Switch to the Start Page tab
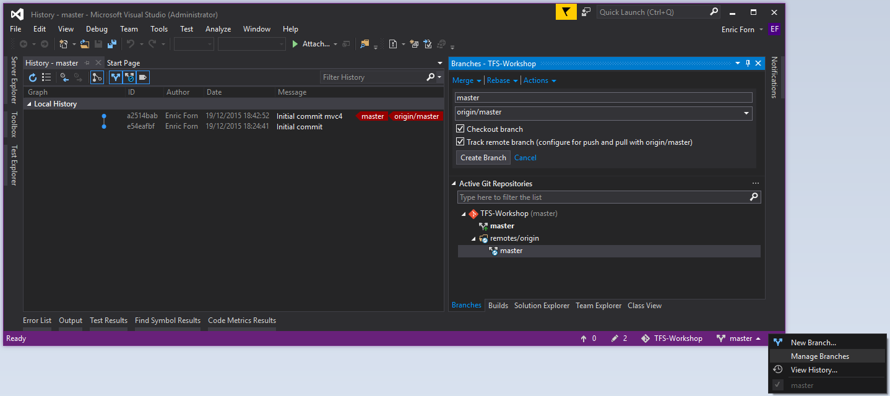 (123, 63)
